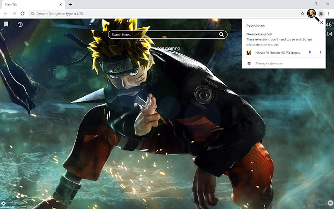Screen dimensions: 334x209
Task: Open the bookmarks icon on new tab page
Action: pyautogui.click(x=6, y=24)
